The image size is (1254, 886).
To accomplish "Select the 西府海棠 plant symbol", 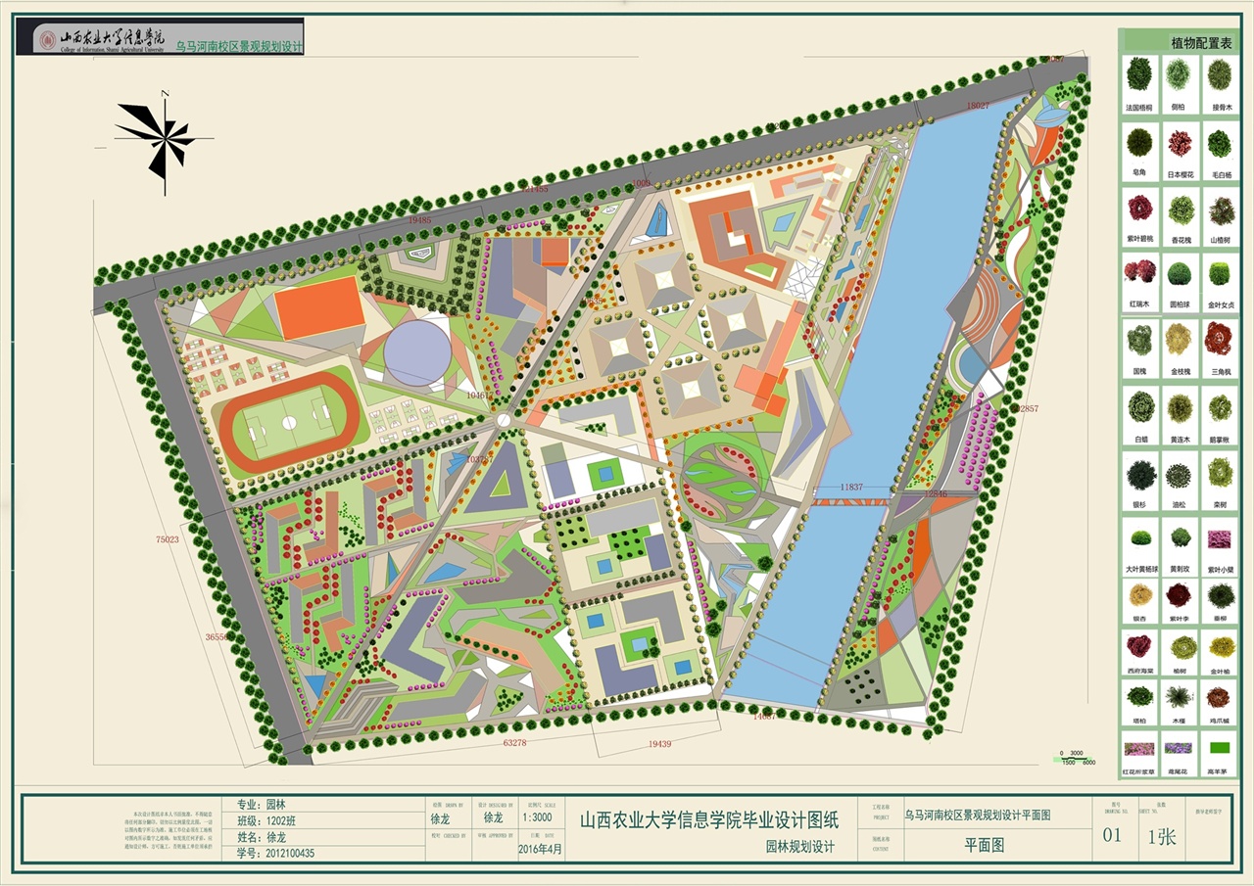I will pyautogui.click(x=1139, y=647).
